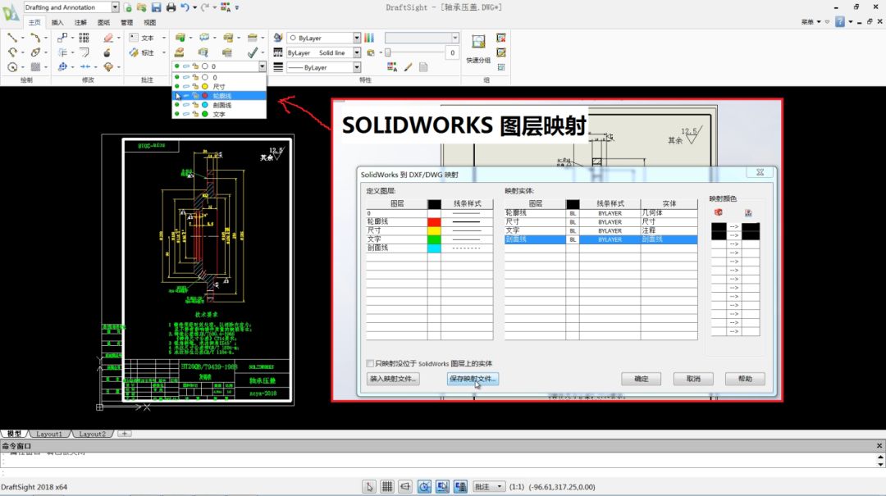Undo the last action
The width and height of the screenshot is (886, 496).
pyautogui.click(x=185, y=7)
